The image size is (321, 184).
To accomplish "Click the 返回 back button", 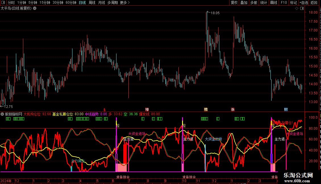I will coord(314,3).
